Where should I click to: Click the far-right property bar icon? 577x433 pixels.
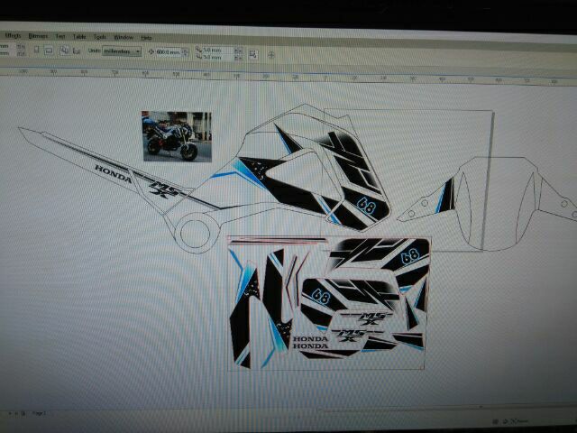point(270,54)
